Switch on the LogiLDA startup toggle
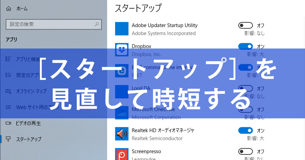305x160 pixels. [x=246, y=88]
